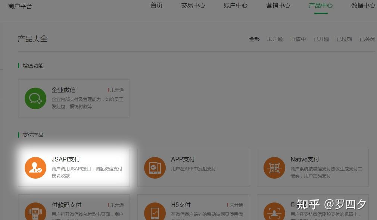Open the 营销中心 menu item
Image resolution: width=377 pixels, height=220 pixels.
[x=278, y=6]
